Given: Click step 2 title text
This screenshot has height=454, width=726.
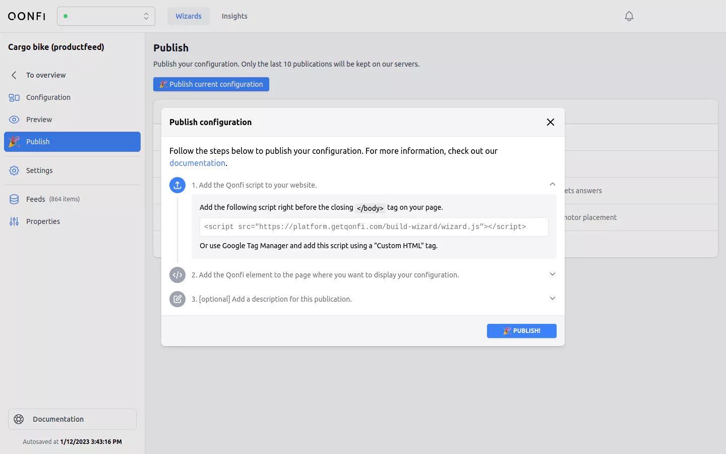Looking at the screenshot, I should [325, 275].
